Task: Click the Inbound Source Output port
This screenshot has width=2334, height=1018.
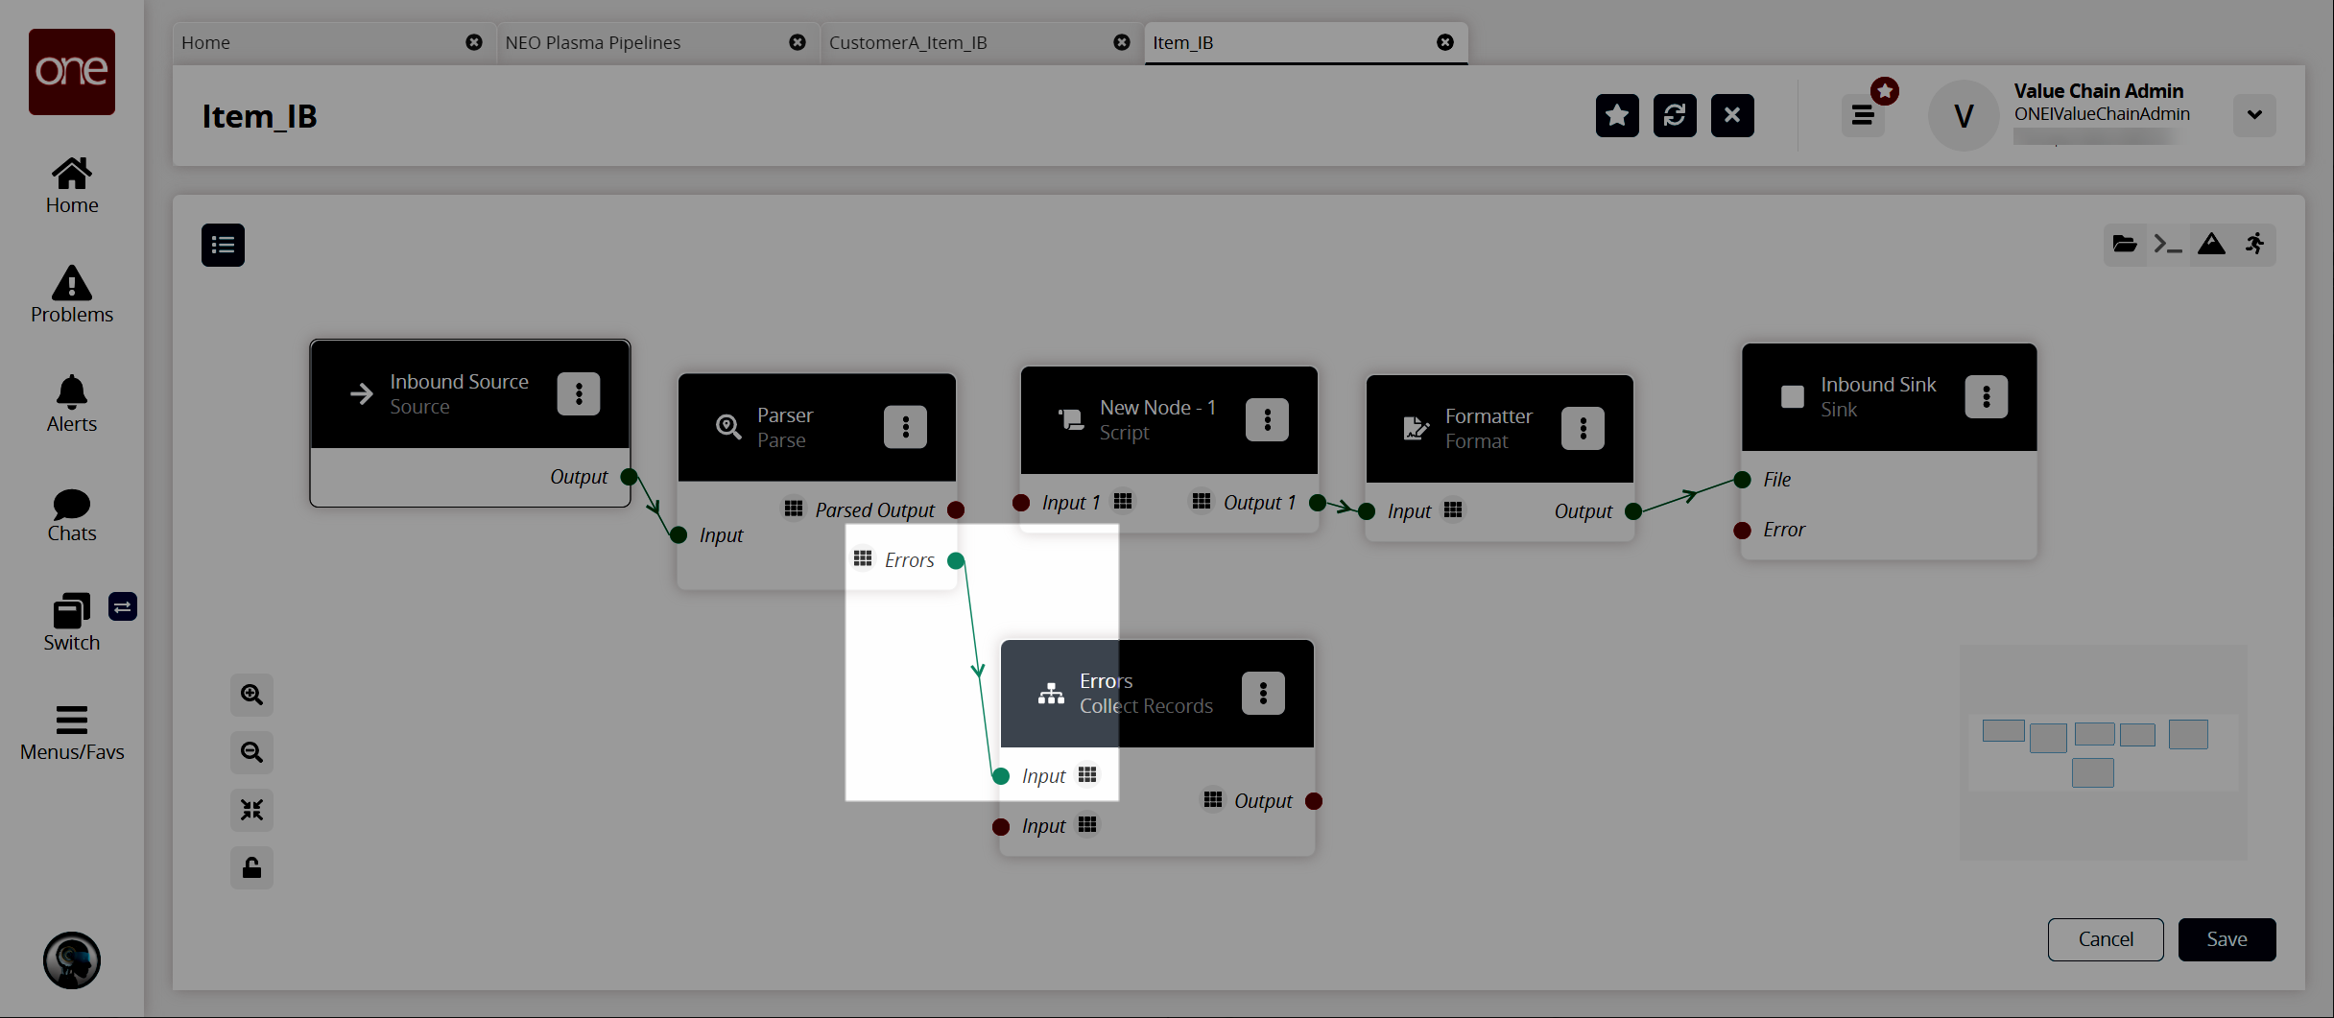Action: click(x=629, y=477)
